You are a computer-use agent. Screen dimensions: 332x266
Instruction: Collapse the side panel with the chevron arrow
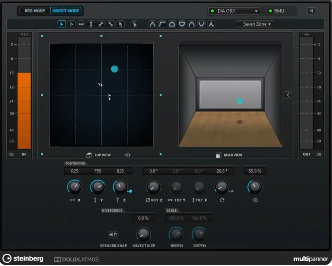coord(288,95)
